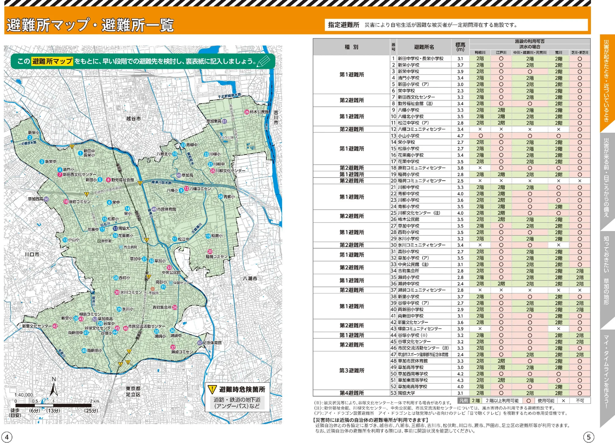Select marker 11 next to 松江中
615x443 pixels.
click(175, 239)
